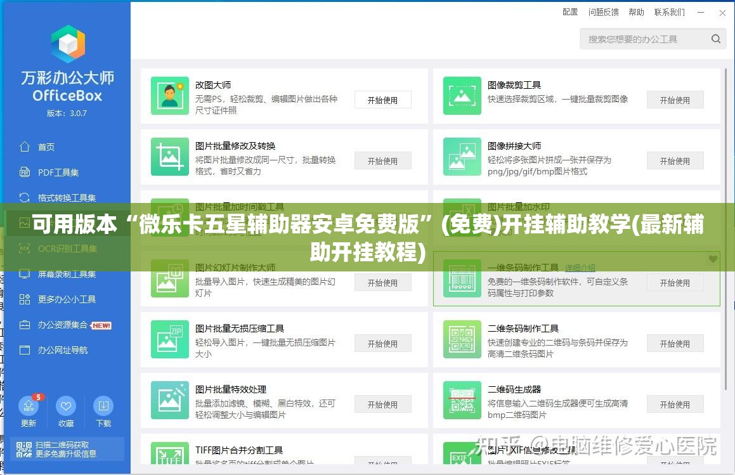Click the 搜索您想要的办公工具 search field
Screen dimensions: 735x475
pyautogui.click(x=653, y=39)
